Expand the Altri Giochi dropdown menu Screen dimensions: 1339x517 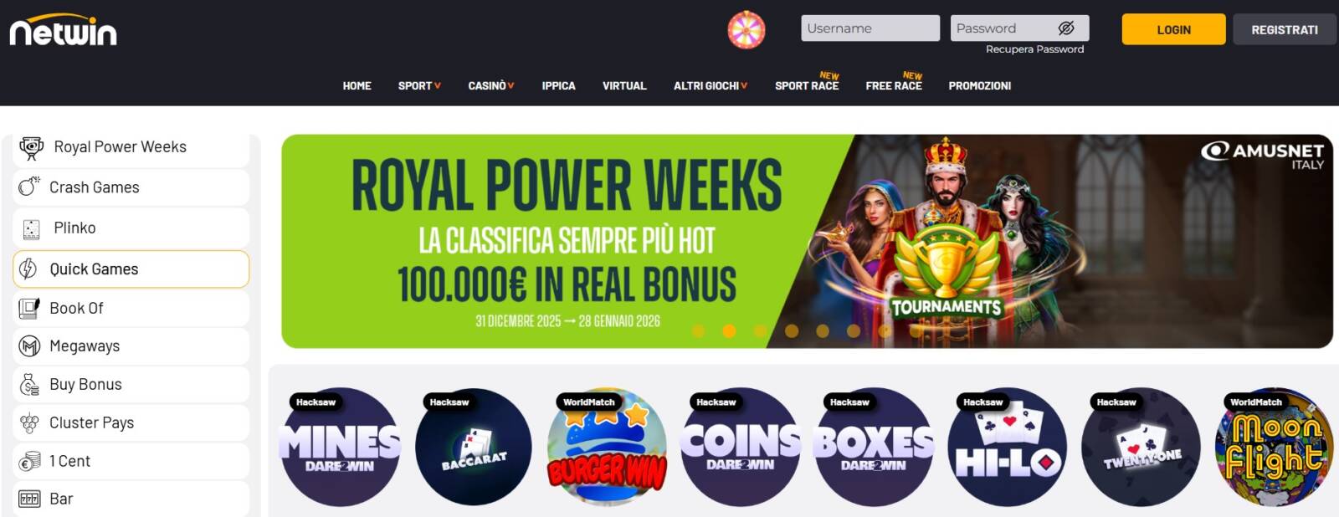point(711,85)
